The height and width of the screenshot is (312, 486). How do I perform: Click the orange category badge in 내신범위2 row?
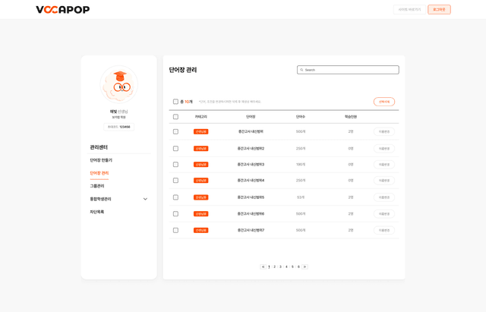click(x=200, y=149)
